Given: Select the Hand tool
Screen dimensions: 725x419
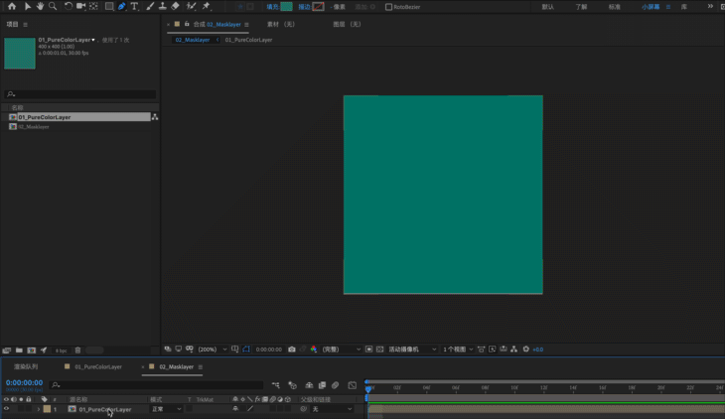Looking at the screenshot, I should (41, 7).
